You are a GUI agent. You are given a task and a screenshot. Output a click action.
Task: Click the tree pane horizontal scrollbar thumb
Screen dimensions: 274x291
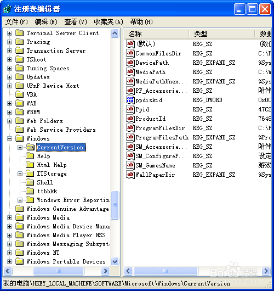point(59,271)
